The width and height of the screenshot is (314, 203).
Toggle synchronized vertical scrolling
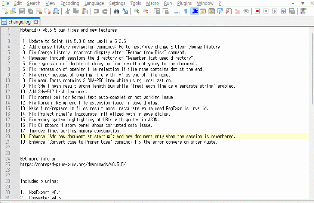click(x=157, y=12)
